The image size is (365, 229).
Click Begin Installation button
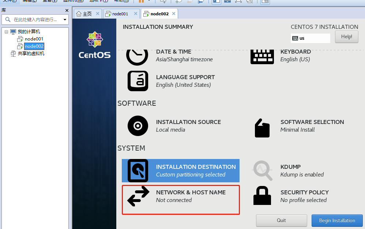coord(337,221)
